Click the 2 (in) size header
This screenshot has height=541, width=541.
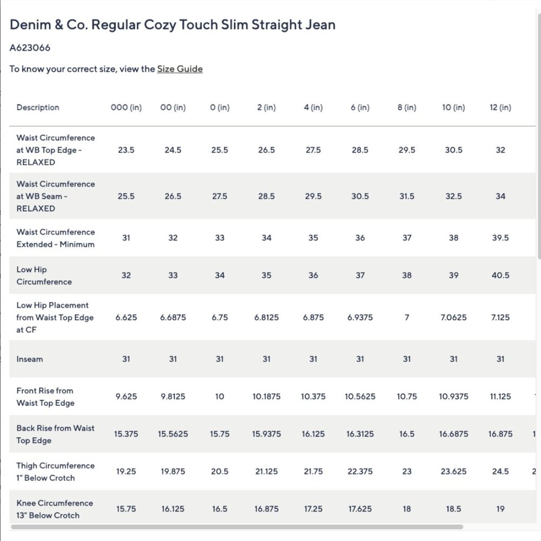[266, 107]
